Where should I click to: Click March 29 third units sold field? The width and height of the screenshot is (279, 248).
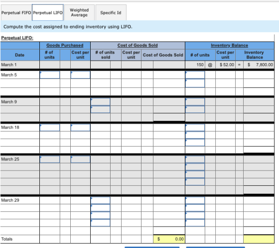pyautogui.click(x=100, y=215)
